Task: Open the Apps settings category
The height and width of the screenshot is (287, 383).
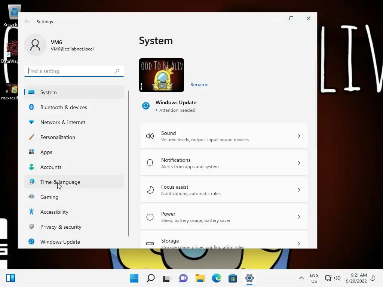Action: [74, 152]
